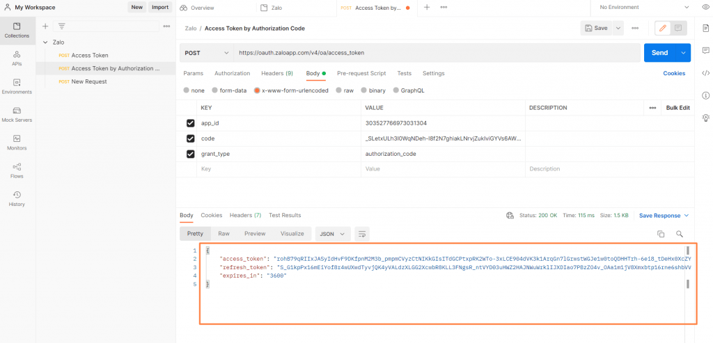Switch response view to Raw
Viewport: 713px width, 343px height.
point(224,234)
